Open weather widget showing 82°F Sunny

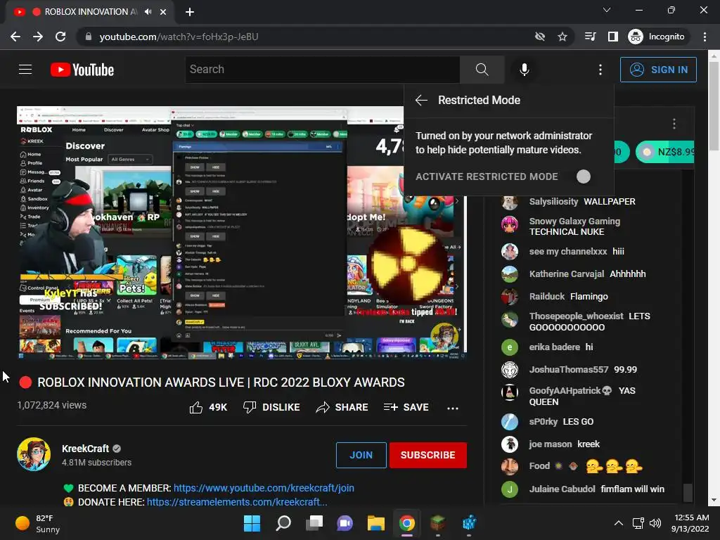(x=38, y=523)
